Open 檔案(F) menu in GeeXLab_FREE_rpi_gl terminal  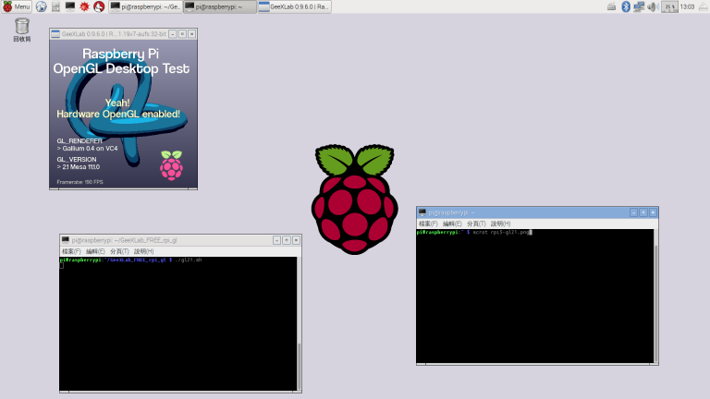point(71,251)
